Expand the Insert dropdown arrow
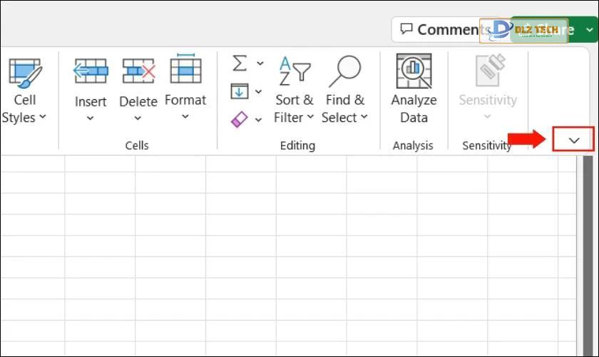Viewport: 599px width, 357px height. (90, 119)
